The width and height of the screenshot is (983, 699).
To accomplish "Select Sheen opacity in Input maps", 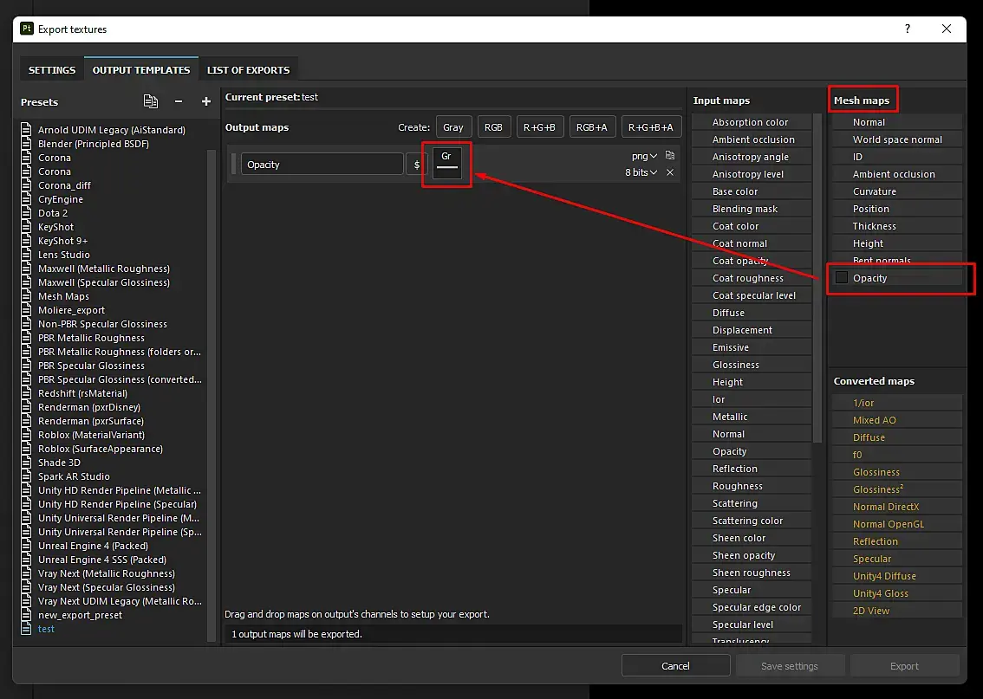I will (752, 555).
